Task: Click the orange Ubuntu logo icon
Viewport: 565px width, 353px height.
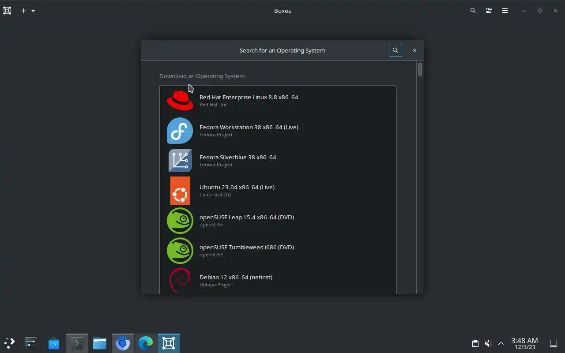Action: [180, 191]
